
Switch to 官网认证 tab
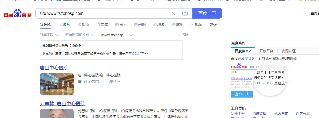[x=288, y=51]
